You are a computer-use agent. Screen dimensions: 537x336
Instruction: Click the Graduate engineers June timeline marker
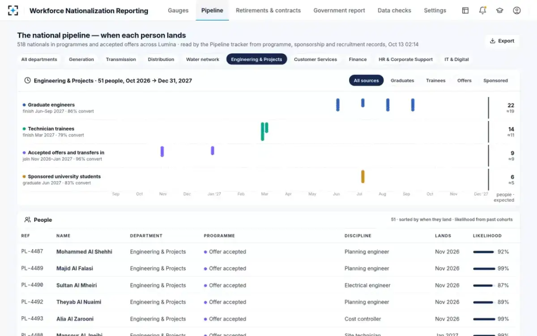click(338, 105)
